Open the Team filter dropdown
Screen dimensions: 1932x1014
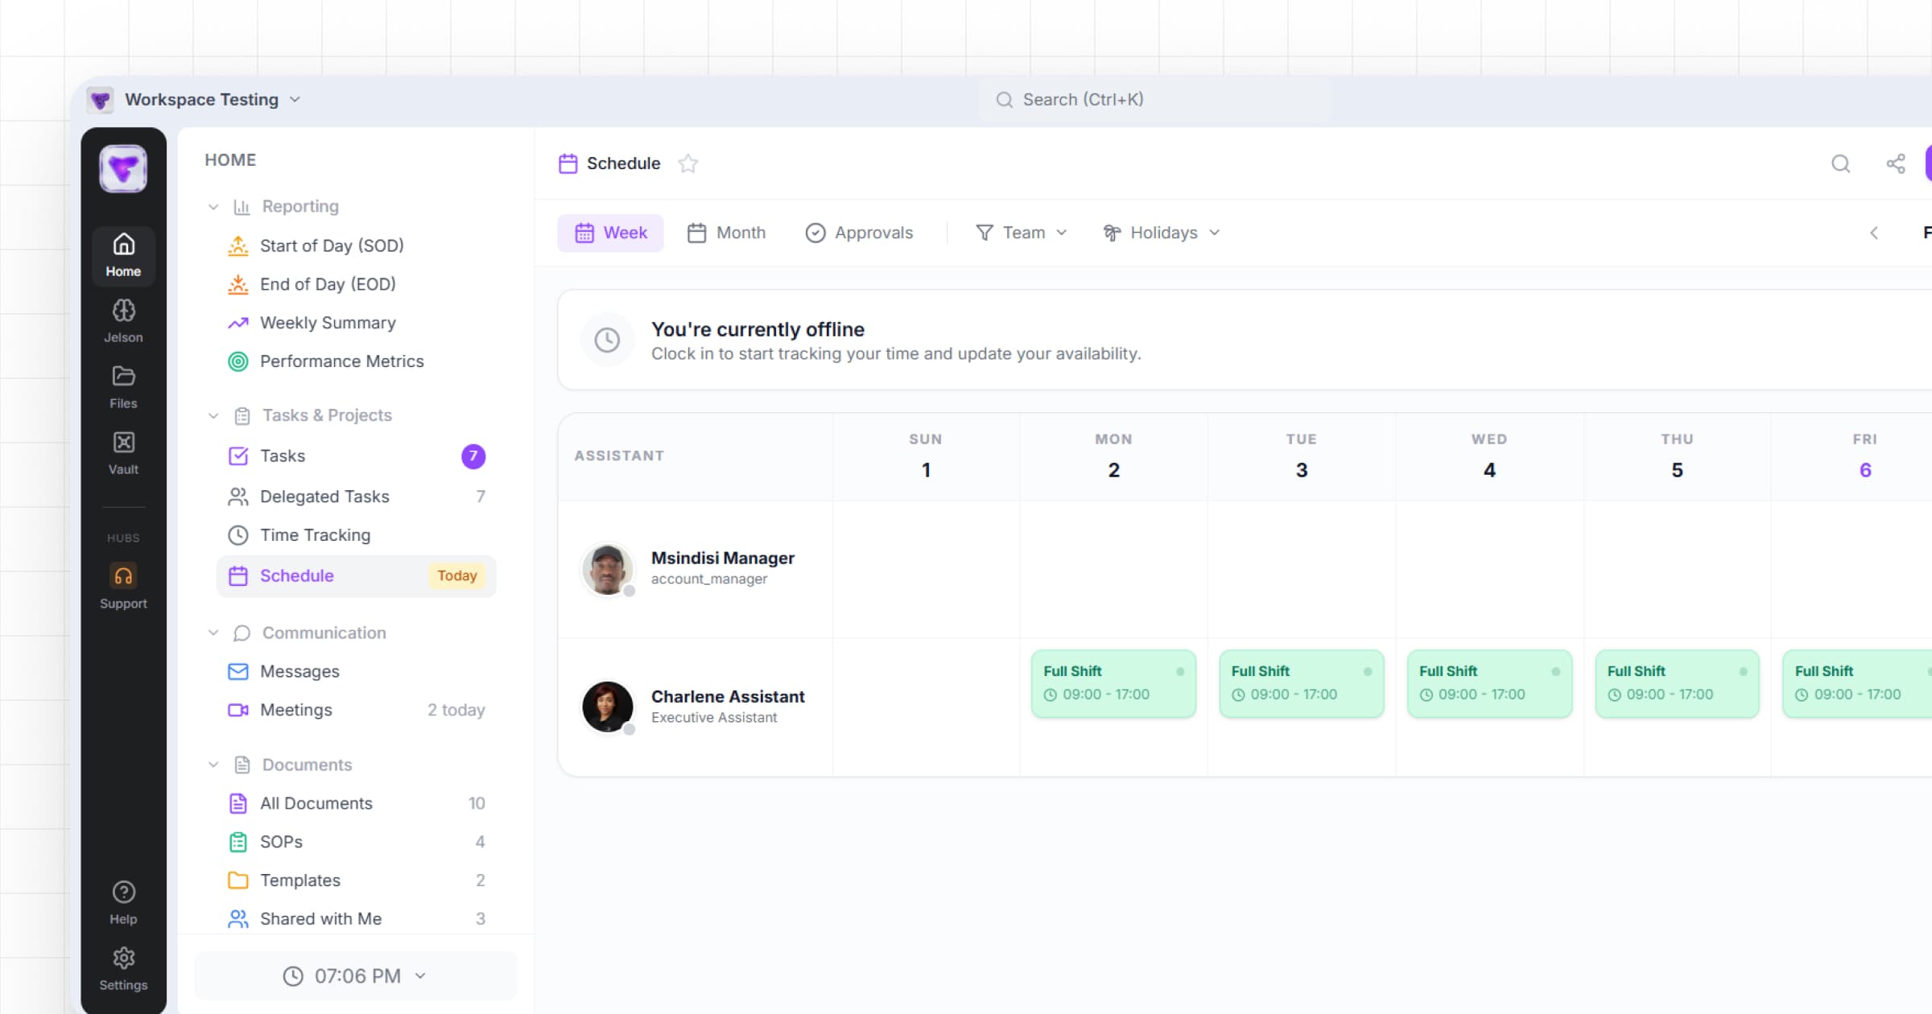tap(1022, 233)
